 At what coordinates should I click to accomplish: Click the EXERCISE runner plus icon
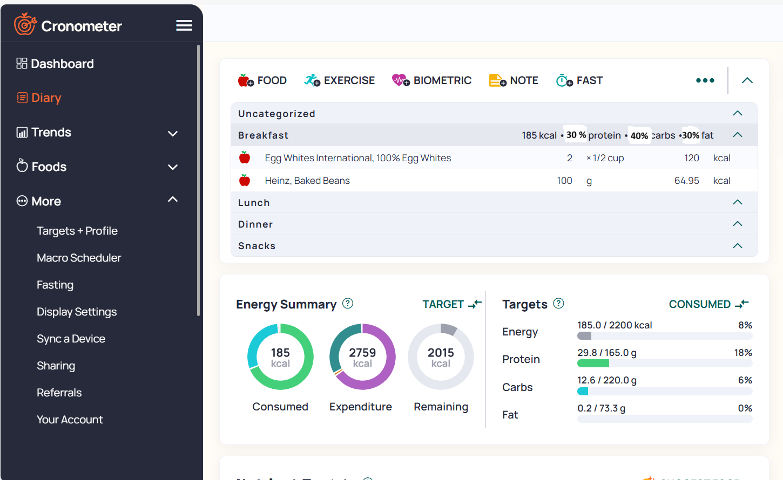(x=312, y=80)
